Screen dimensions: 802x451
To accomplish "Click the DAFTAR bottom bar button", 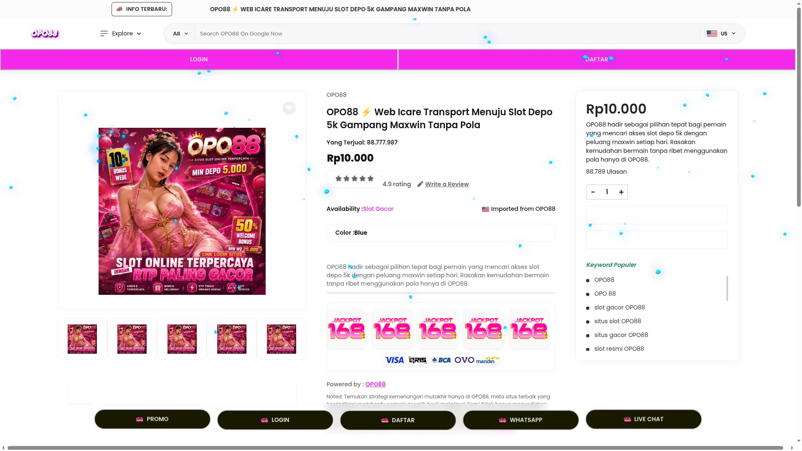I will [398, 420].
